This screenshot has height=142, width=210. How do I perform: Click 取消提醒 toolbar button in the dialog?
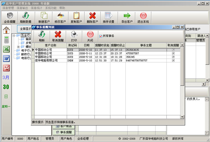click(58, 36)
